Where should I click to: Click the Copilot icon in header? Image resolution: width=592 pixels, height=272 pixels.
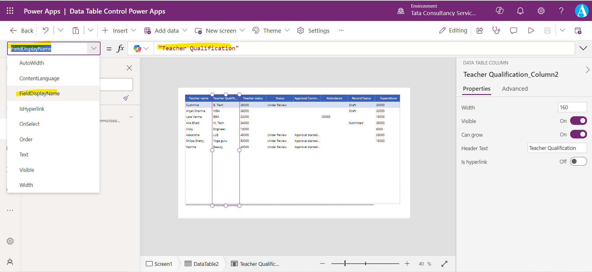tap(499, 11)
